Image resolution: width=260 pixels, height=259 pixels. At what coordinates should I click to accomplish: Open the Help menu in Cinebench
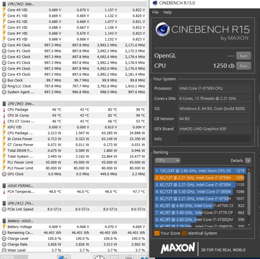tap(168, 12)
